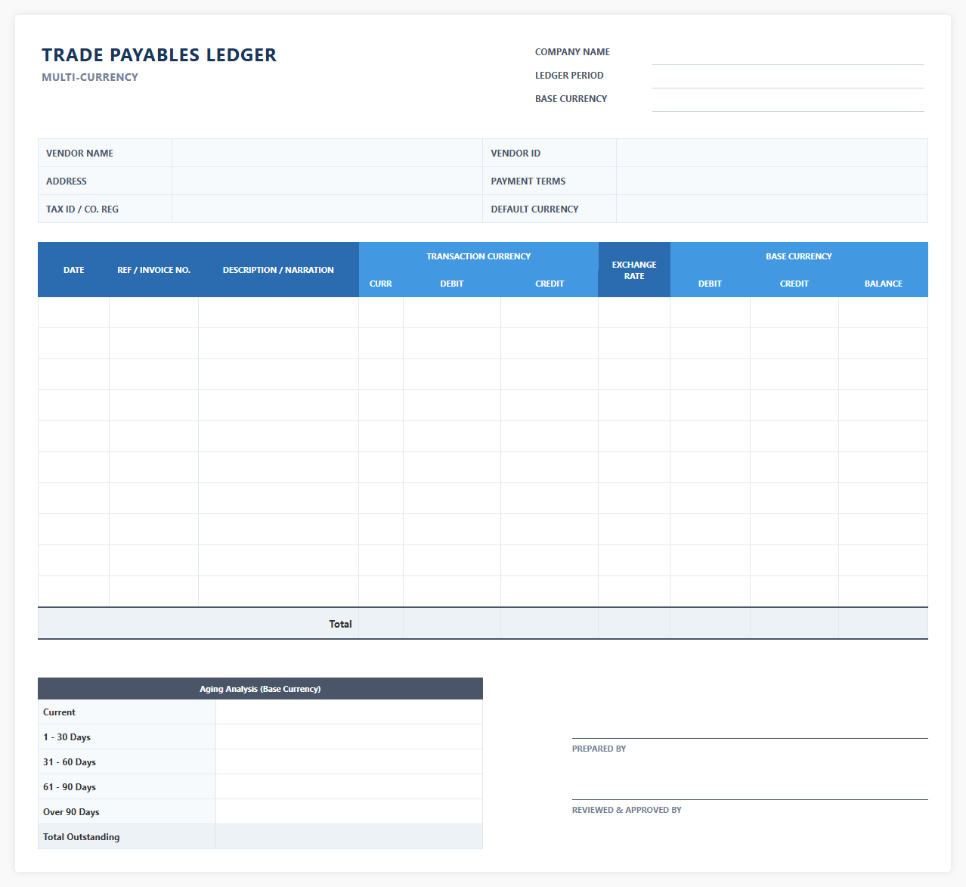Click the 'CURR' column header
This screenshot has height=887, width=966.
(x=381, y=284)
